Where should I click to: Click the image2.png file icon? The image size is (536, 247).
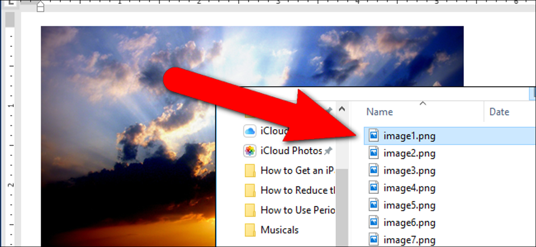[373, 153]
